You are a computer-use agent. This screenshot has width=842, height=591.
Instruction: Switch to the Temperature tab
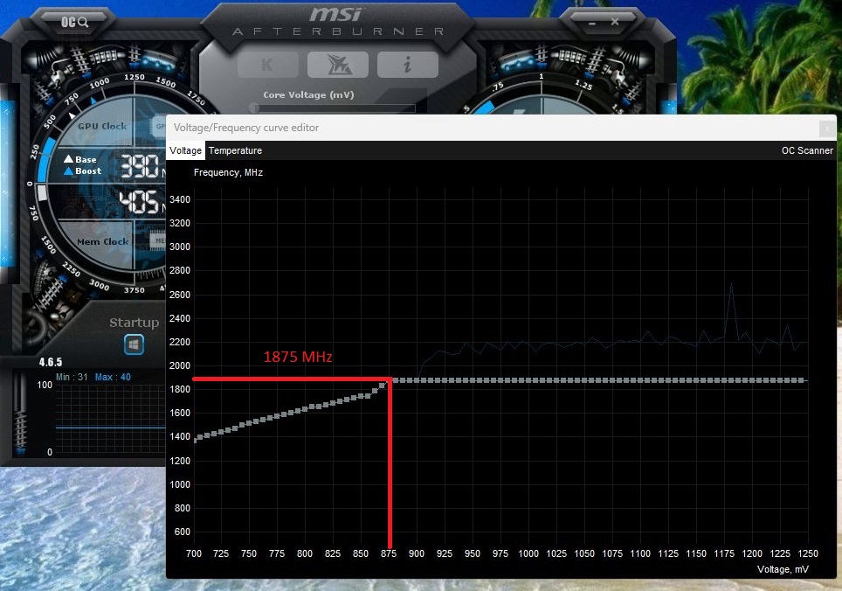coord(235,150)
